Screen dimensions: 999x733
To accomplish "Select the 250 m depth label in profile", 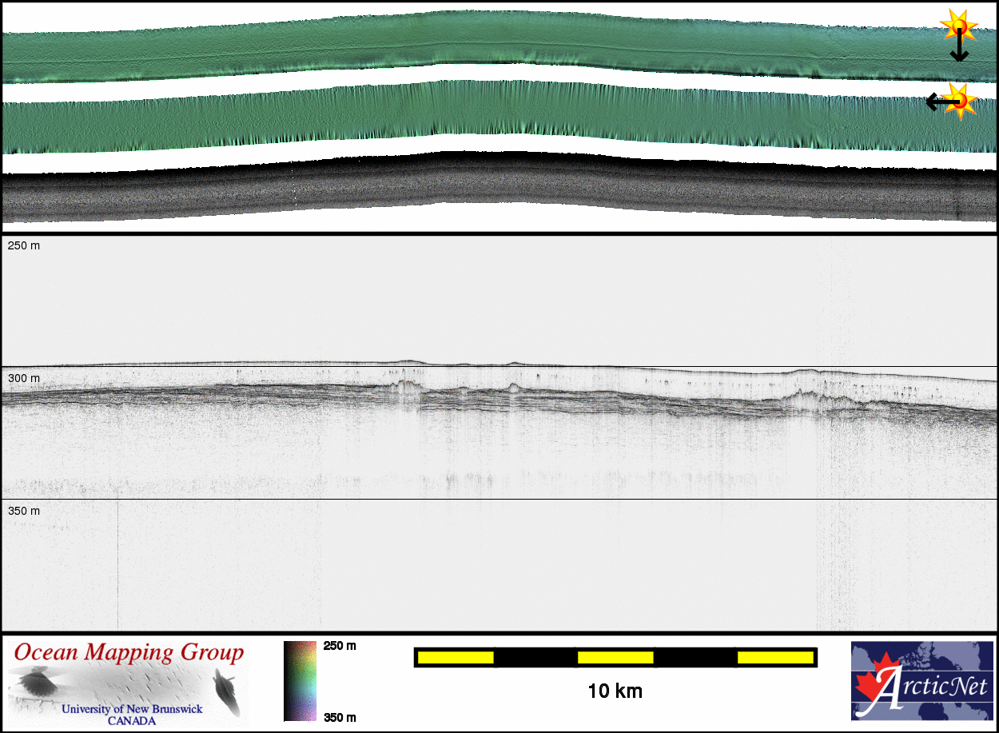I will coord(24,245).
